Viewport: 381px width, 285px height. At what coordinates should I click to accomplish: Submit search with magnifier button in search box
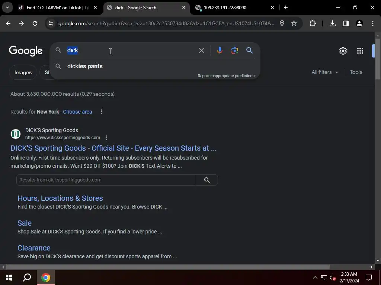point(250,50)
